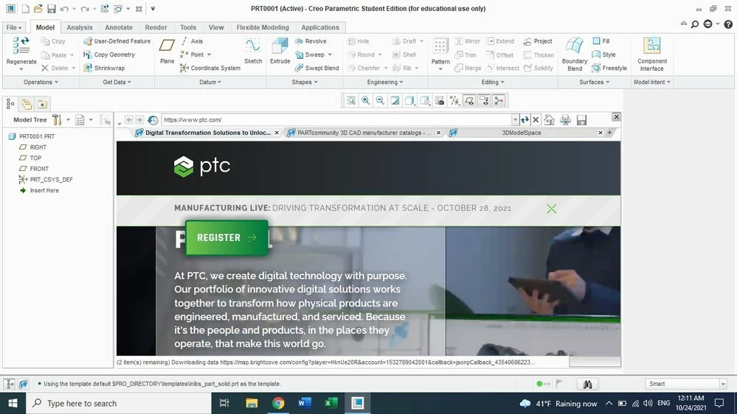Select the Fill surface tool
Viewport: 737px width, 414px height.
coord(601,41)
